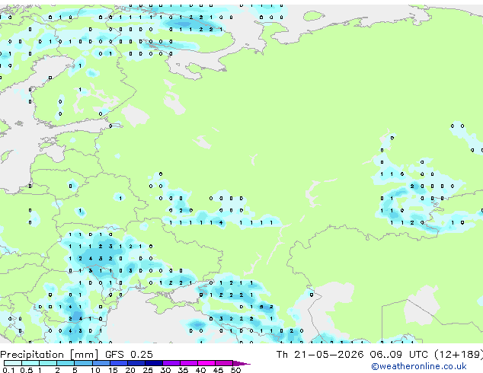Pick the 15–20 mm blue legend swatch
Viewport: 483px width, 373px height.
click(118, 363)
